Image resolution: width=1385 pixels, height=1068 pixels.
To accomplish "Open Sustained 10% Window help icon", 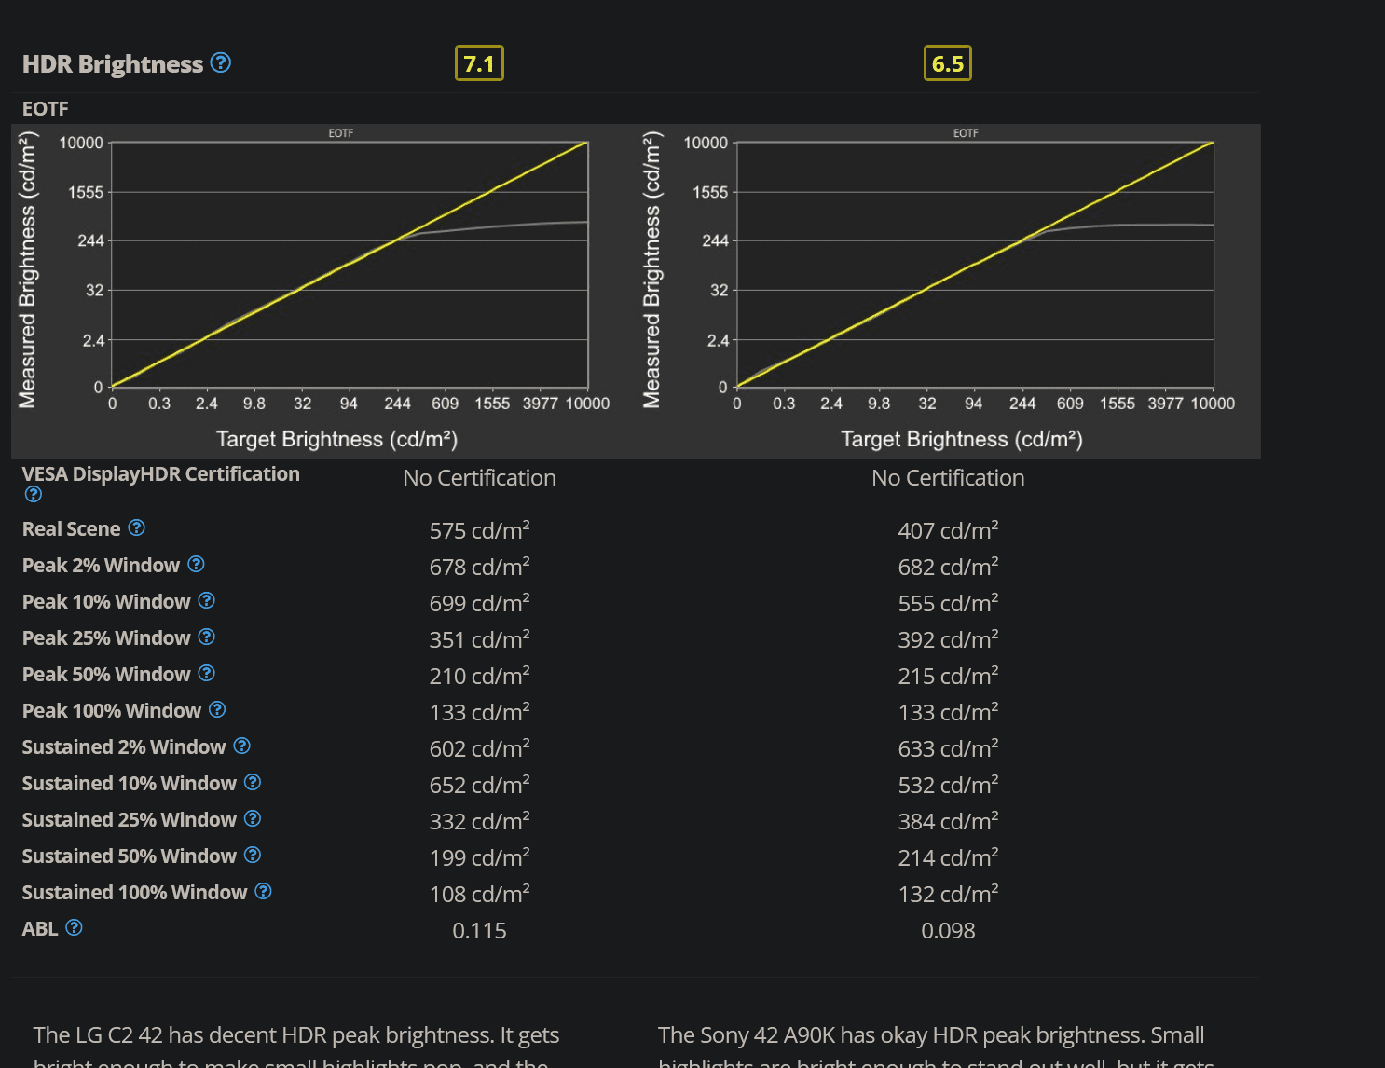I will click(x=253, y=782).
